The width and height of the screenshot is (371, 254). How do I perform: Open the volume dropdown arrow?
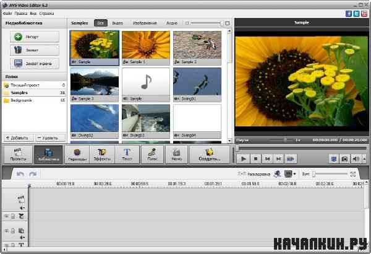365,159
